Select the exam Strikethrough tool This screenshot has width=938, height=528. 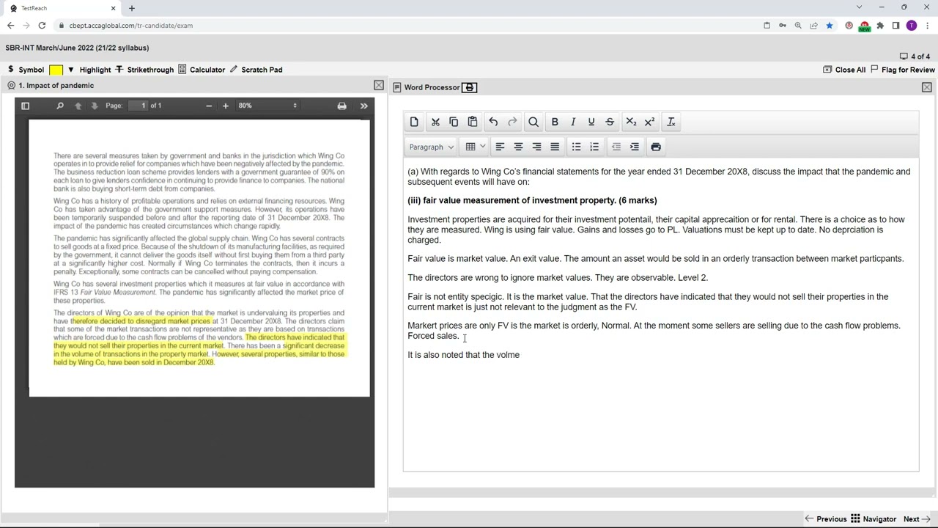(144, 70)
